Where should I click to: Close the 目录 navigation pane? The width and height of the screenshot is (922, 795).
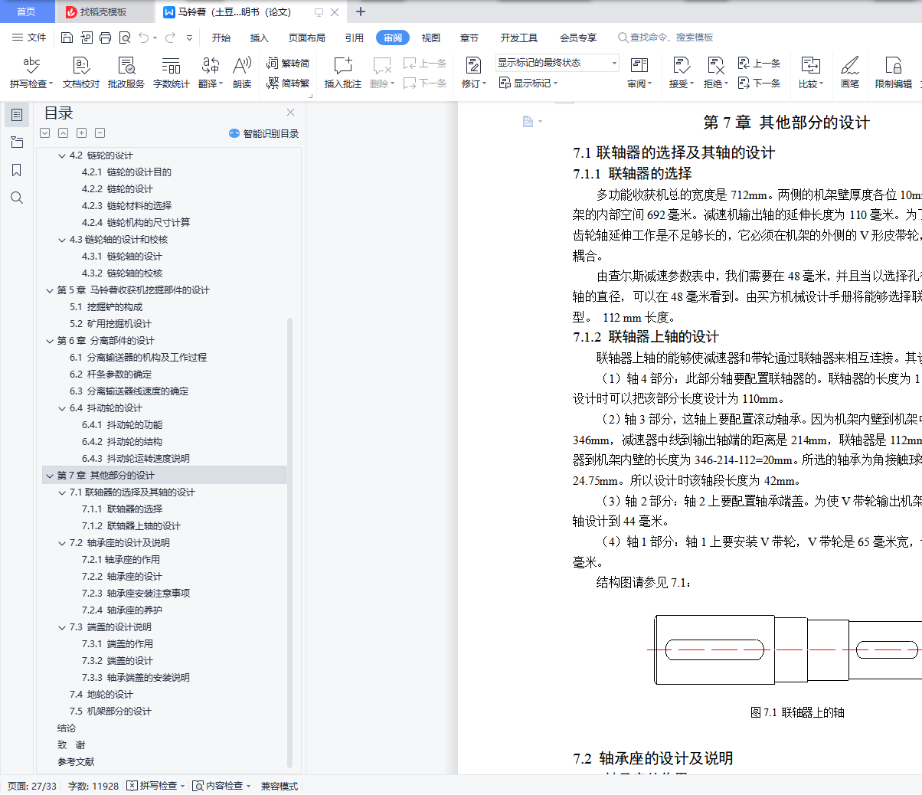pos(290,113)
